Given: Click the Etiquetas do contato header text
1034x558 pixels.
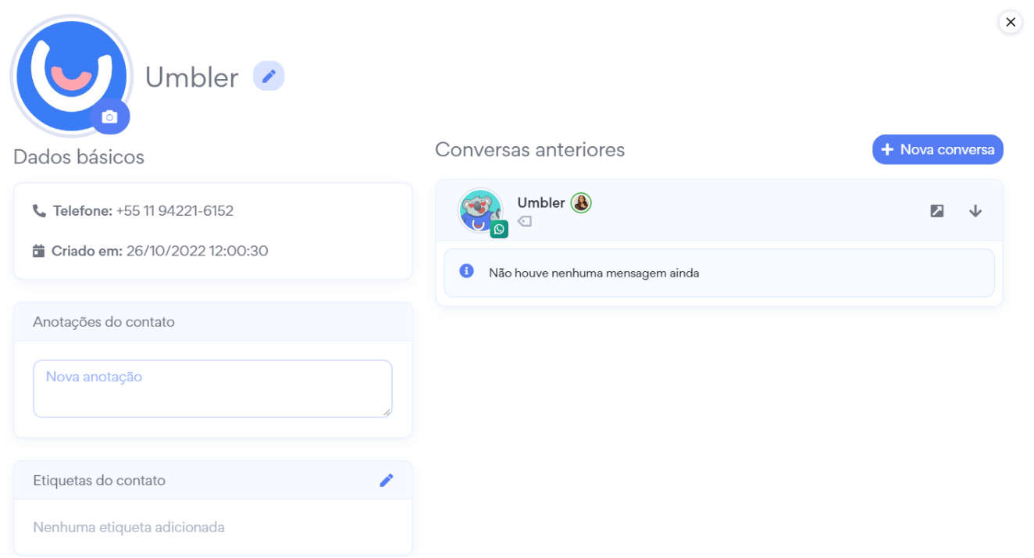Looking at the screenshot, I should click(99, 481).
